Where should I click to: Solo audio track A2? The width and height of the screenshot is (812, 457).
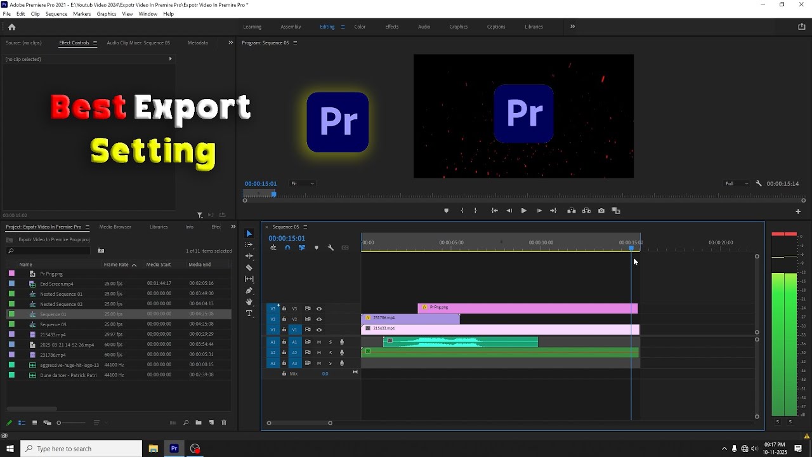pos(330,352)
